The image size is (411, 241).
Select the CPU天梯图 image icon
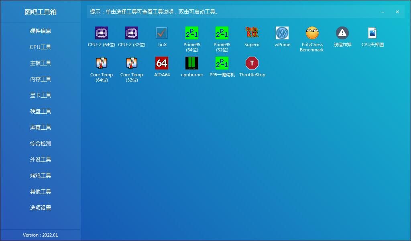(x=372, y=33)
